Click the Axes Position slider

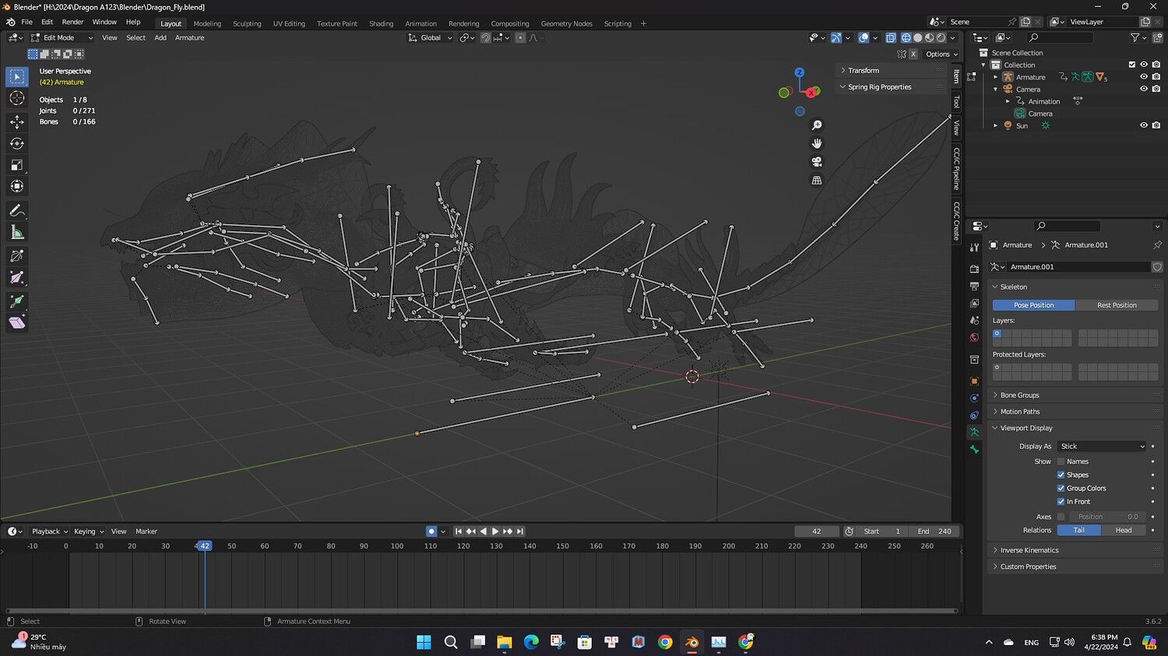(1107, 517)
